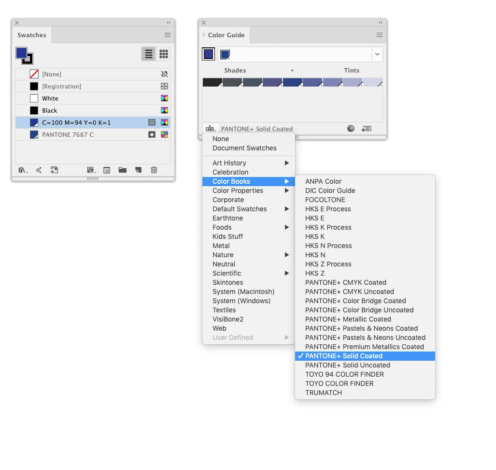The height and width of the screenshot is (470, 496).
Task: Select the White swatch row
Action: coord(93,98)
